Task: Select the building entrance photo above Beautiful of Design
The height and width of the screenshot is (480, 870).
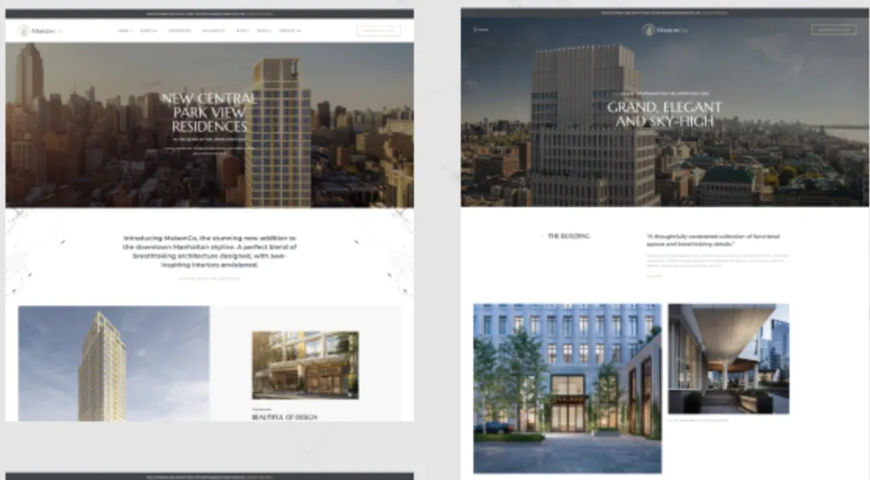Action: 305,365
